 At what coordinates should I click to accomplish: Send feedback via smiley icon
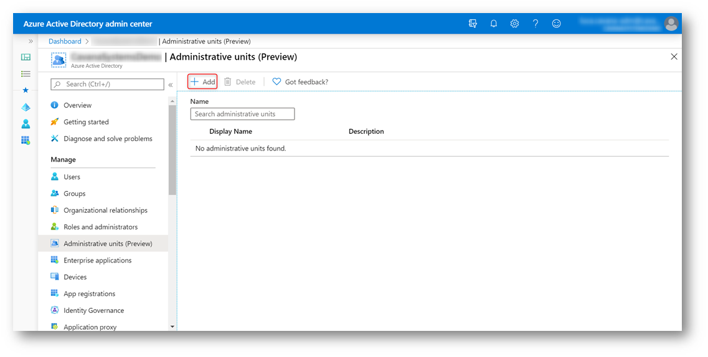556,24
